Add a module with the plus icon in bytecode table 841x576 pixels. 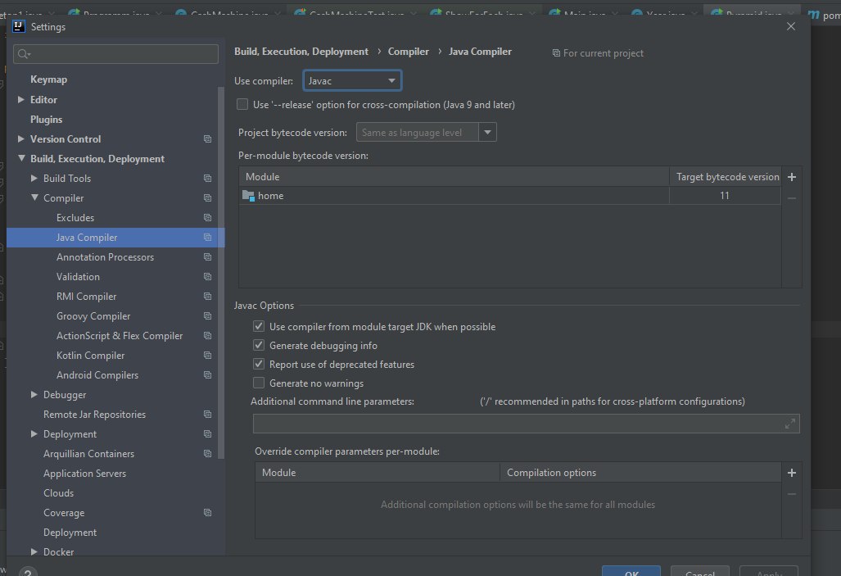pos(792,177)
